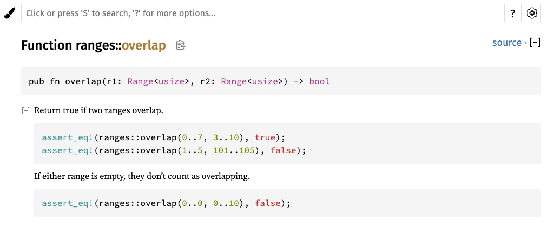
Task: Open the settings gear menu
Action: 532,13
